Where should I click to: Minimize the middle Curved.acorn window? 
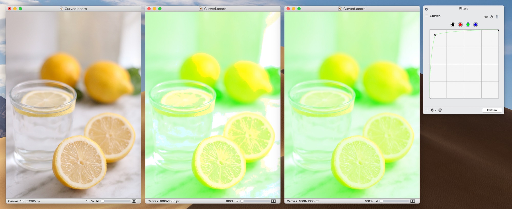click(154, 9)
